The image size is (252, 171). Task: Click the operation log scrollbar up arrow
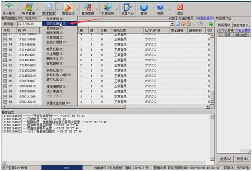click(x=212, y=116)
